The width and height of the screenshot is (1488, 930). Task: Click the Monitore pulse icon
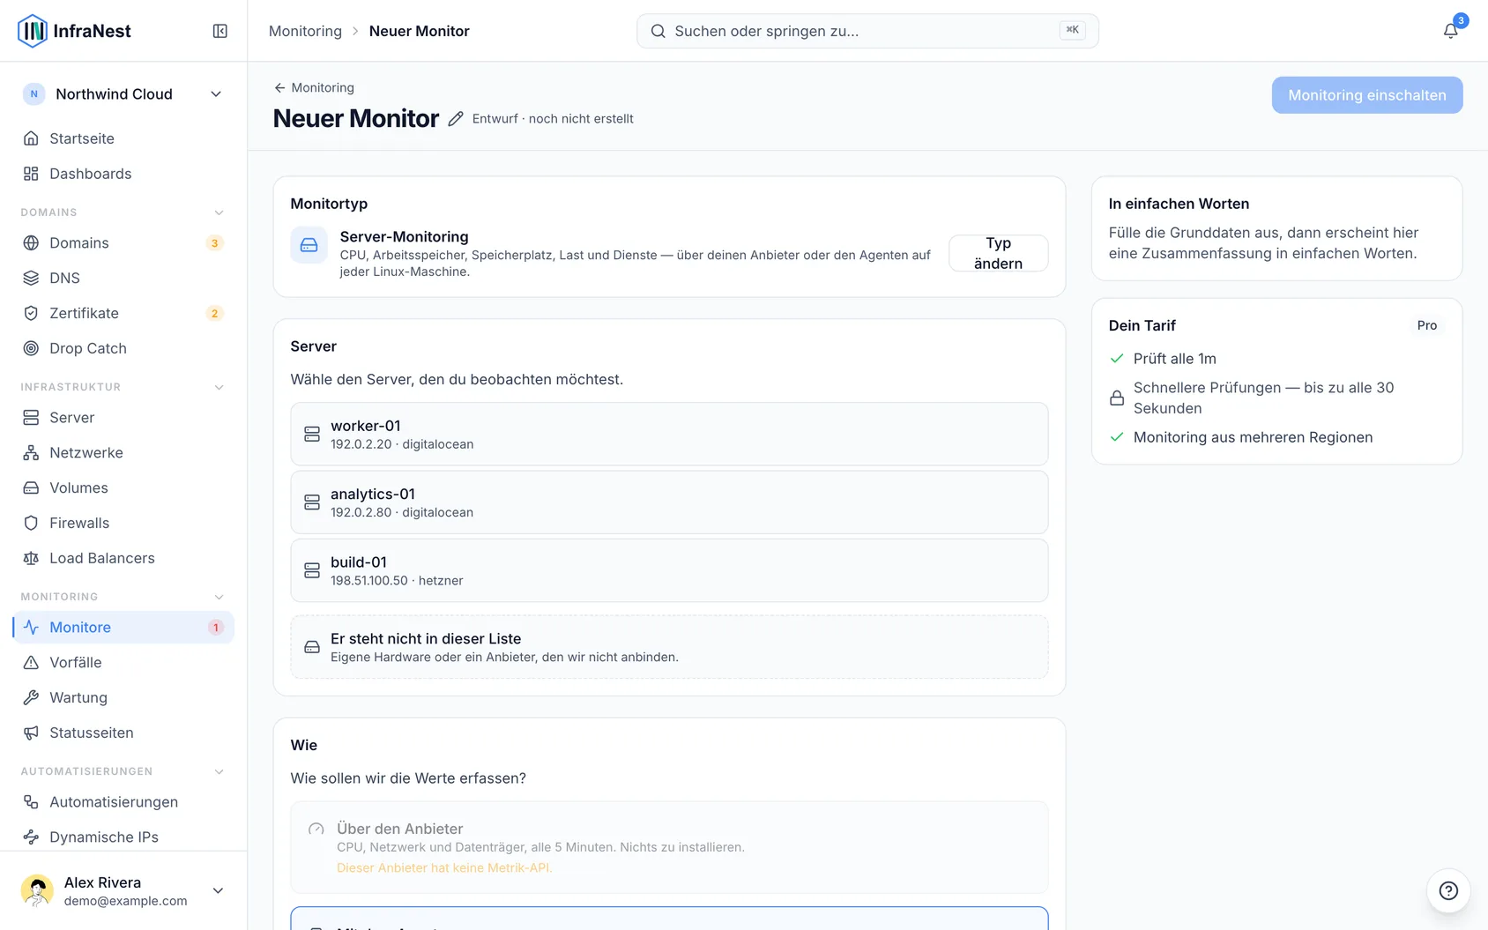pos(31,627)
